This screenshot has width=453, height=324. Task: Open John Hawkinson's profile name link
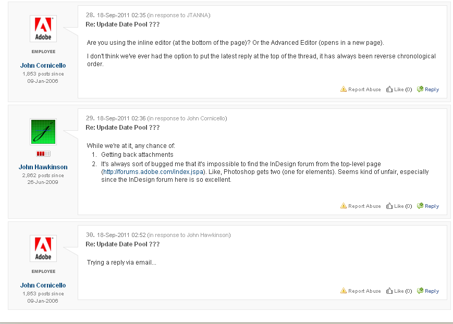[x=43, y=167]
